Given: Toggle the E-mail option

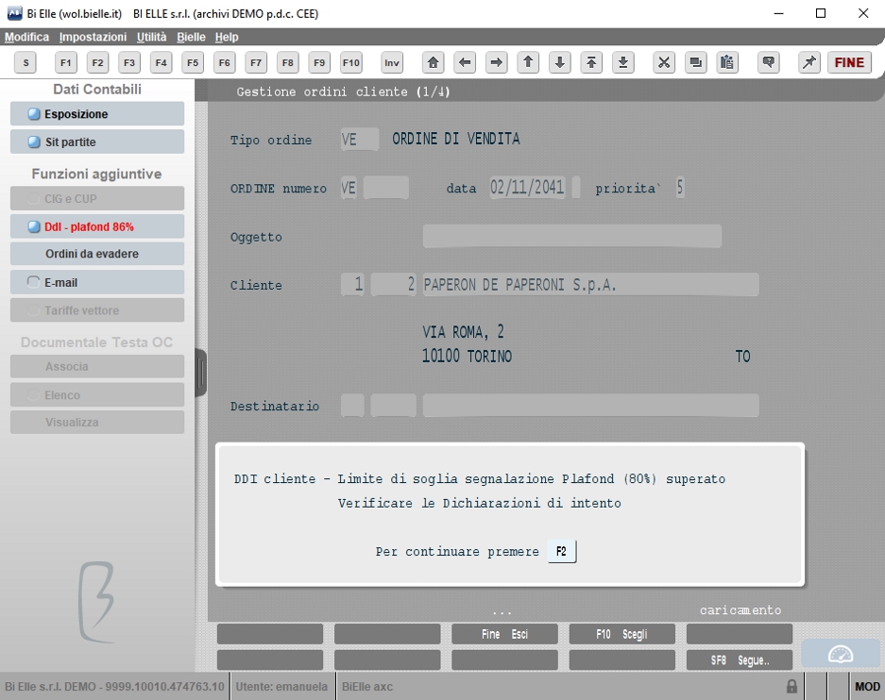Looking at the screenshot, I should tap(97, 282).
